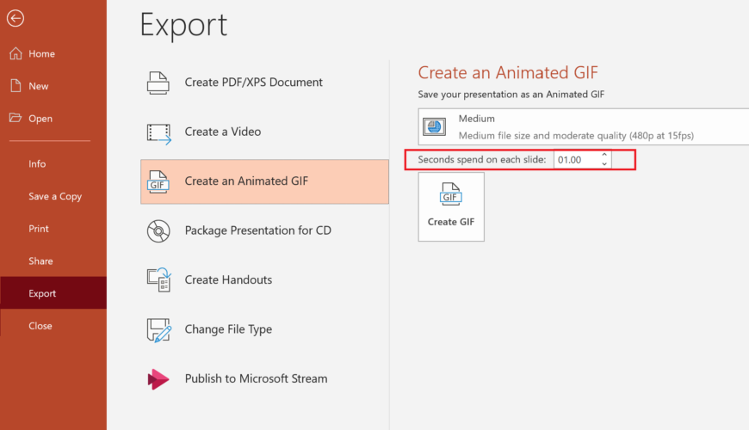Click the PDF/XPS printer icon
Image resolution: width=749 pixels, height=430 pixels.
tap(158, 83)
